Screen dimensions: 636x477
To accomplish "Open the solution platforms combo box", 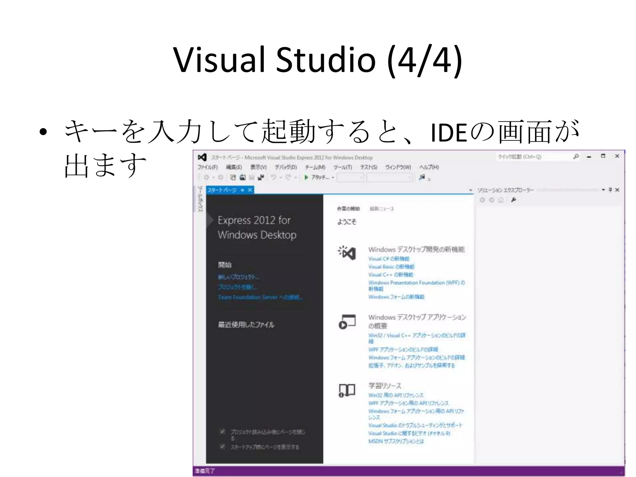I will (x=389, y=178).
